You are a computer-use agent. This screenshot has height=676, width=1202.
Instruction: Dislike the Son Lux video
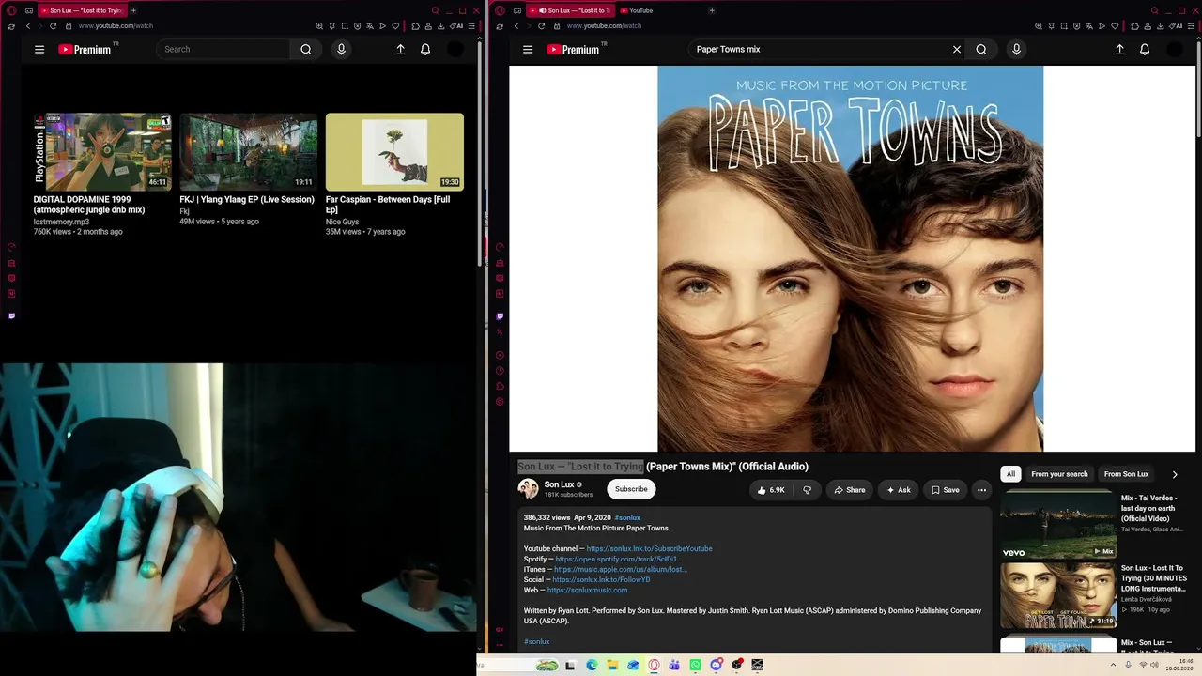pyautogui.click(x=807, y=490)
